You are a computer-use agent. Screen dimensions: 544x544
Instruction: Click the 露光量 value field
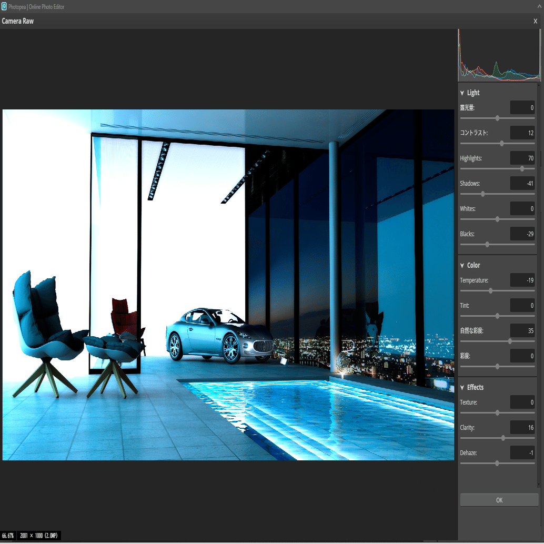522,107
